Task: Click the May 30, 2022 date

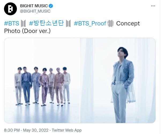Action: [x=36, y=130]
